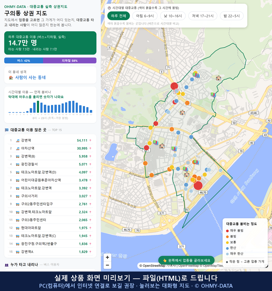Click the 매우 한산 light blue legend swatch
Viewport: 272px width, 291px height.
click(227, 254)
